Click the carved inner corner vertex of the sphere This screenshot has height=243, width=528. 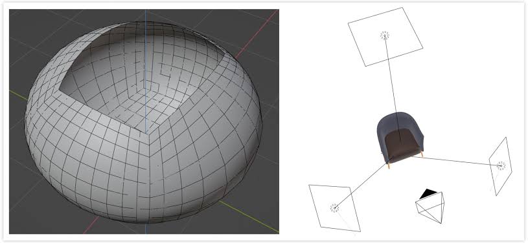click(147, 133)
